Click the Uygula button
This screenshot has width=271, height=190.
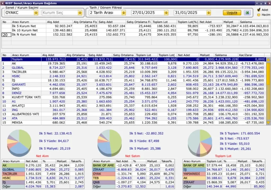[232, 13]
